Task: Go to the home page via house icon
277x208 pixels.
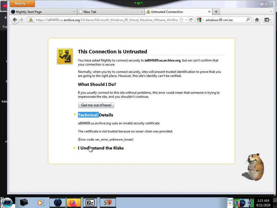Action: [x=257, y=20]
